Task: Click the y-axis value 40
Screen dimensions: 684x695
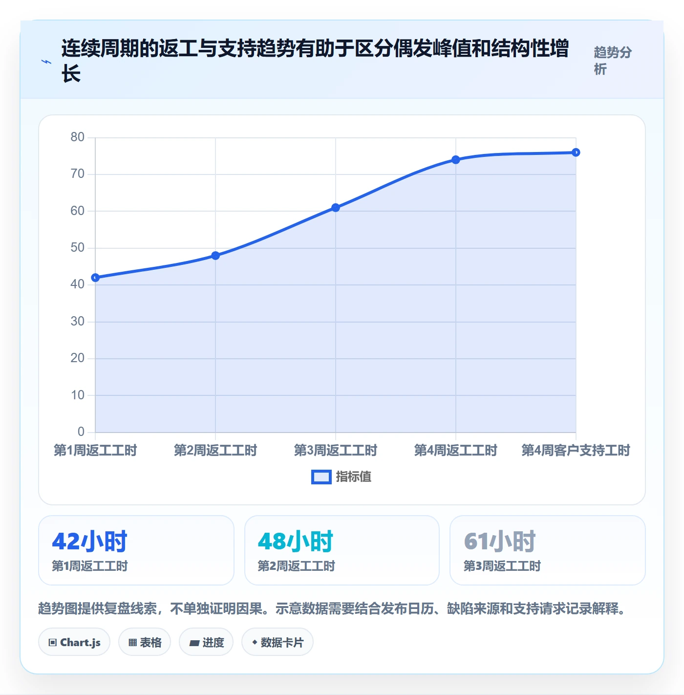Action: 78,284
